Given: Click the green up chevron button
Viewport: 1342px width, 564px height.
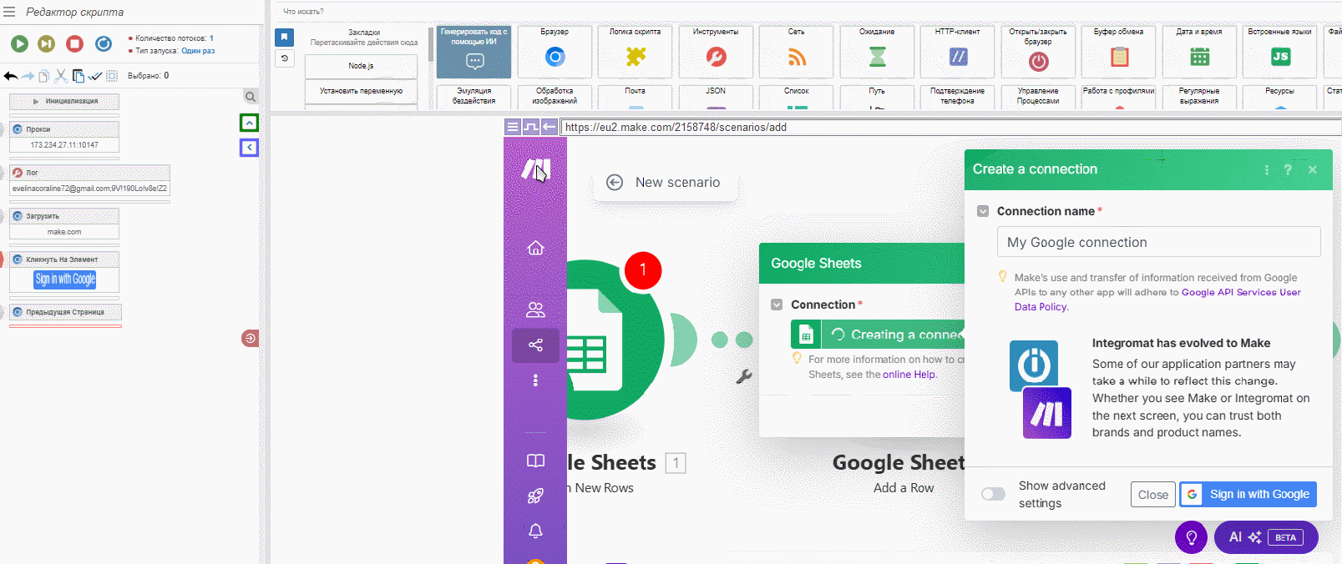Looking at the screenshot, I should (249, 123).
